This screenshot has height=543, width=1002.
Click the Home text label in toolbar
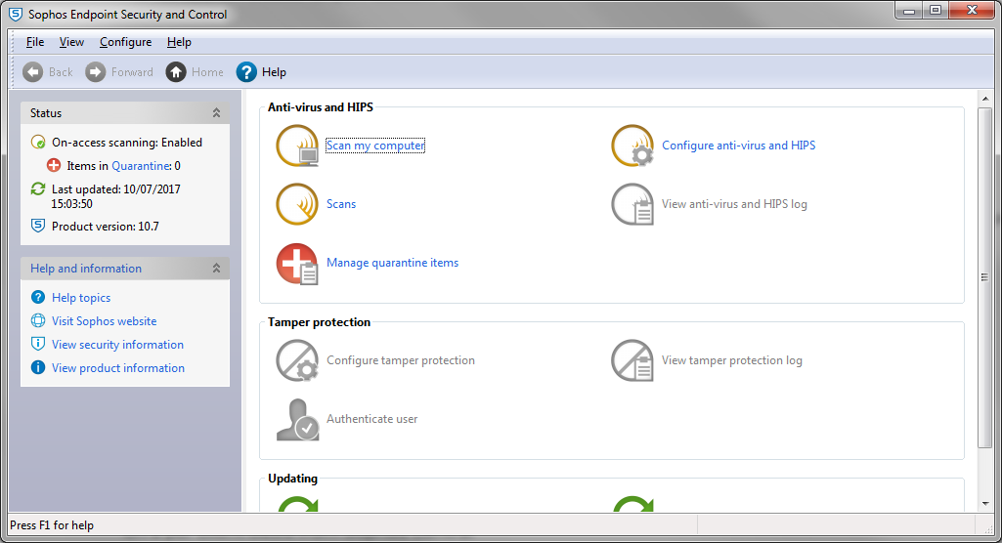coord(207,72)
